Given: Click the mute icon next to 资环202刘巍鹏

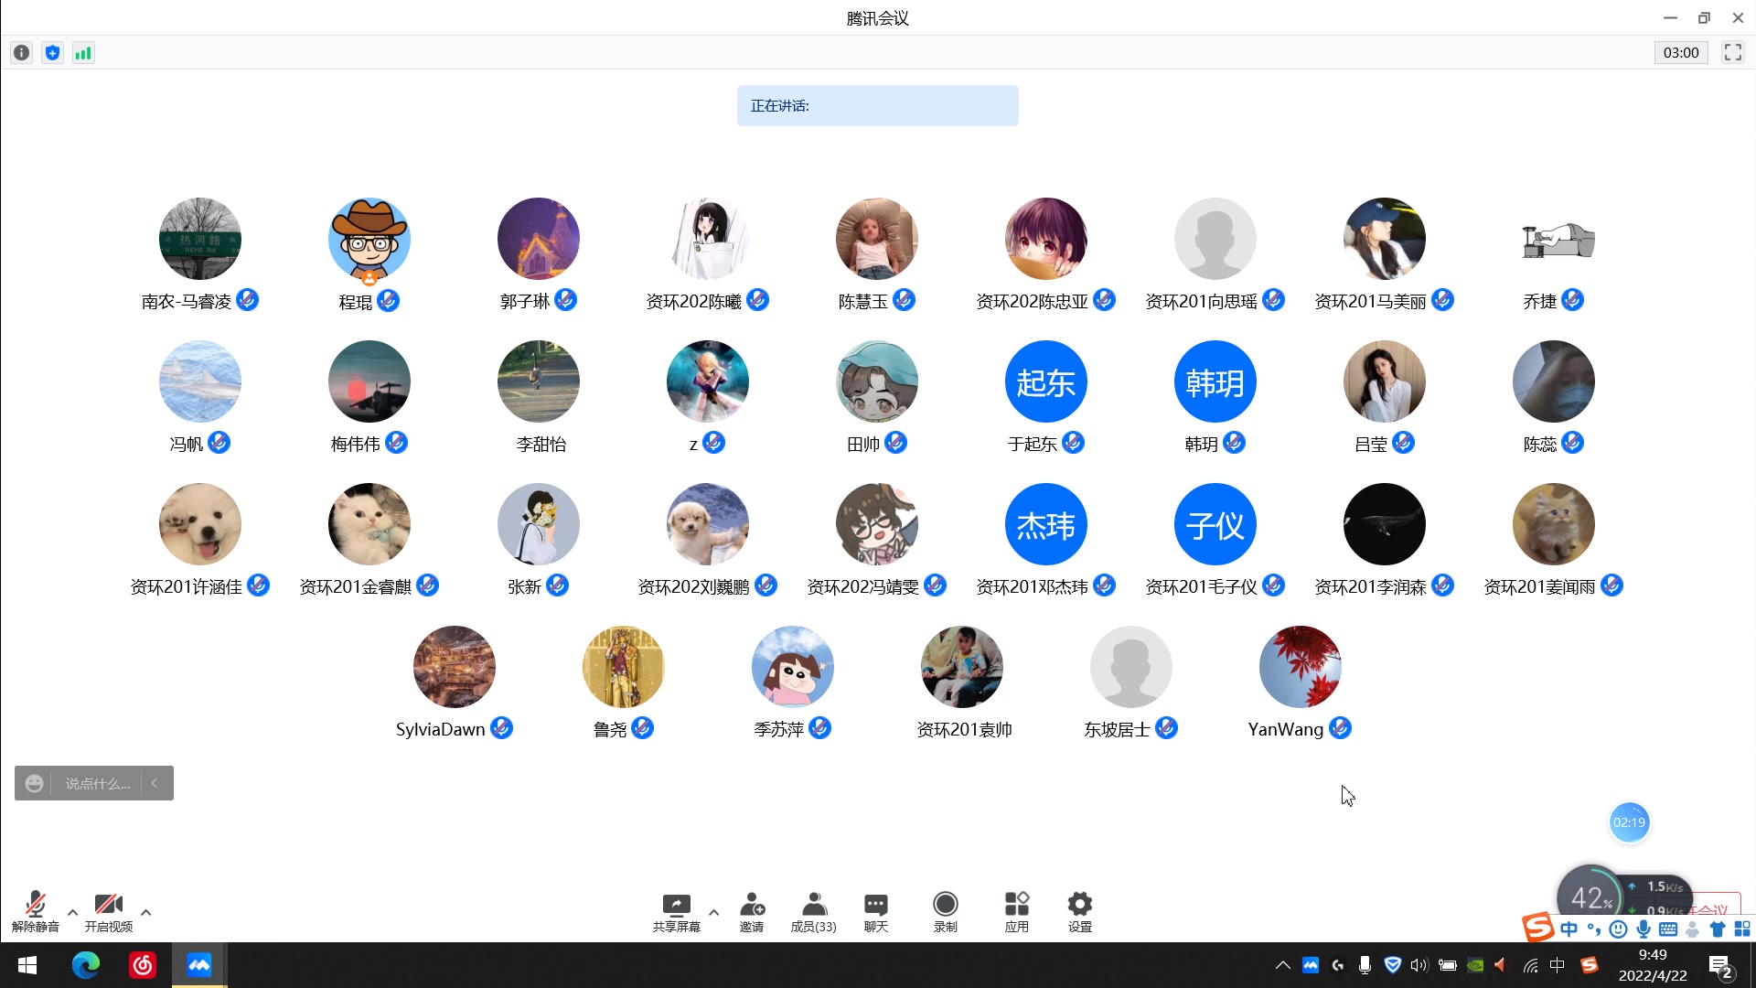Looking at the screenshot, I should [x=766, y=585].
